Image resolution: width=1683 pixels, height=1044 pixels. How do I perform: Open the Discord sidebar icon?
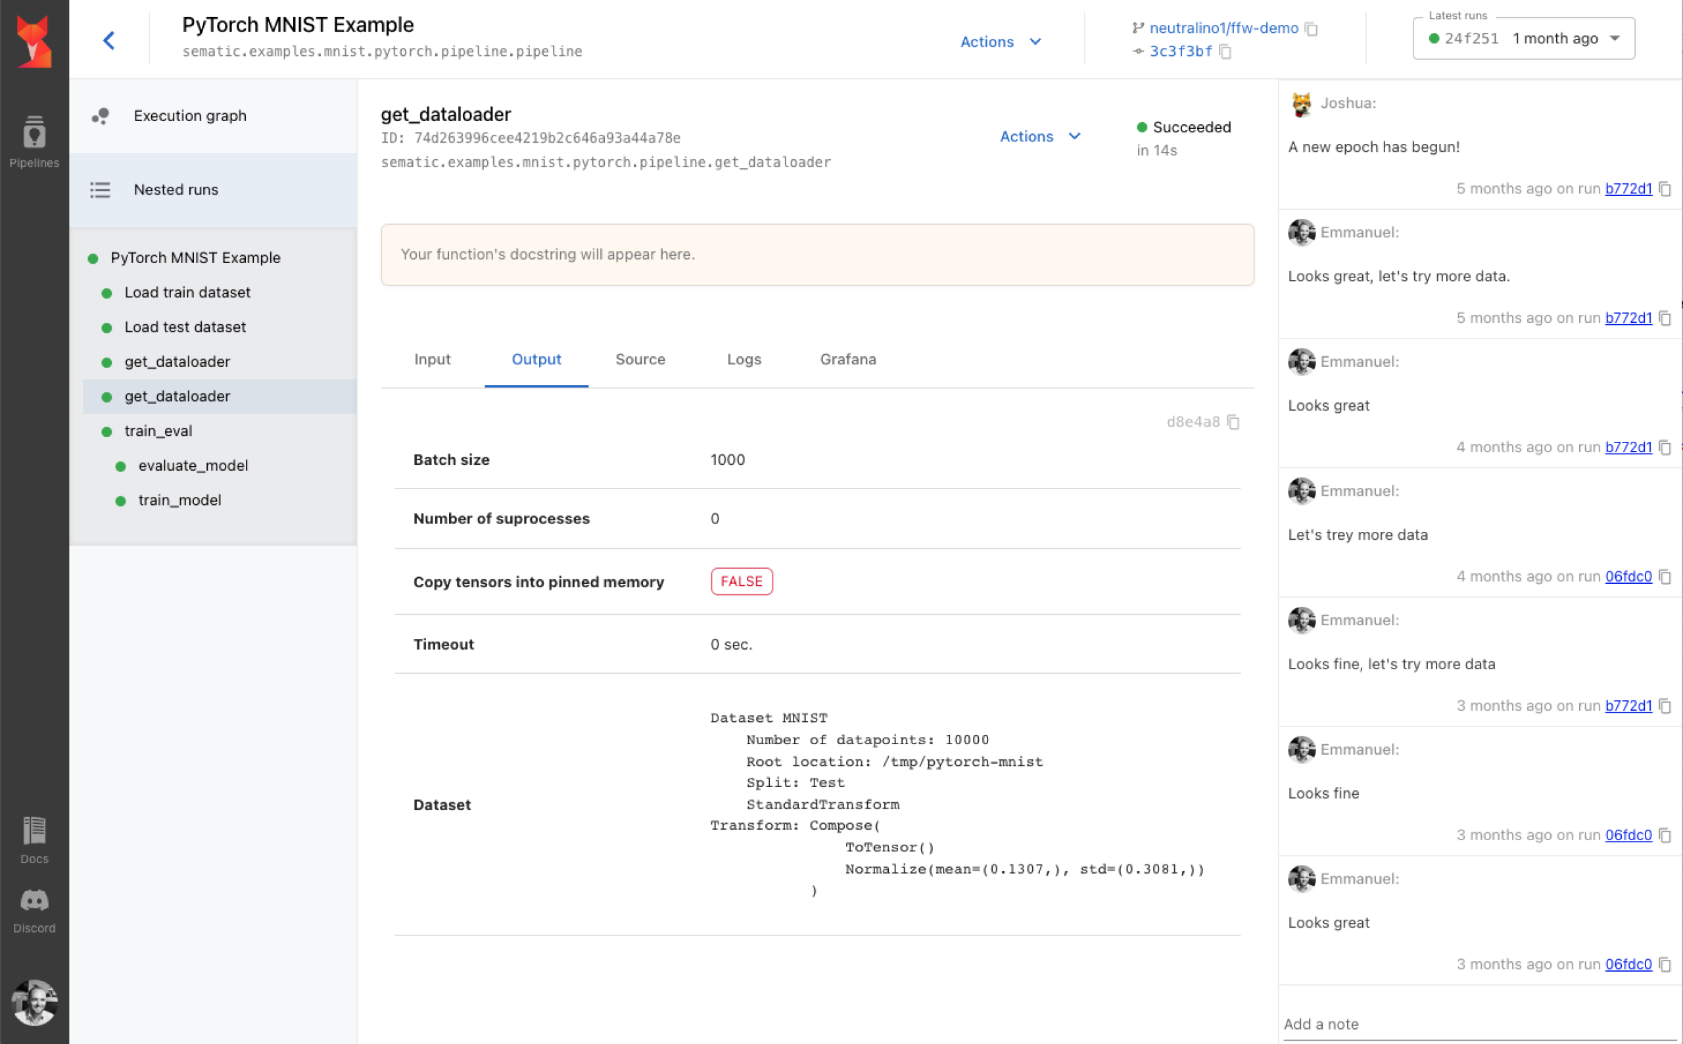pos(35,911)
